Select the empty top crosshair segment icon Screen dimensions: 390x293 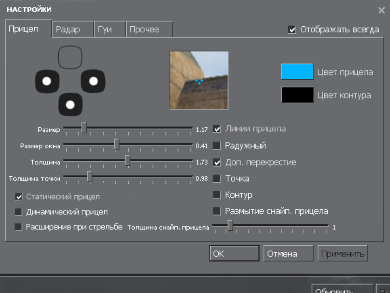[x=70, y=57]
